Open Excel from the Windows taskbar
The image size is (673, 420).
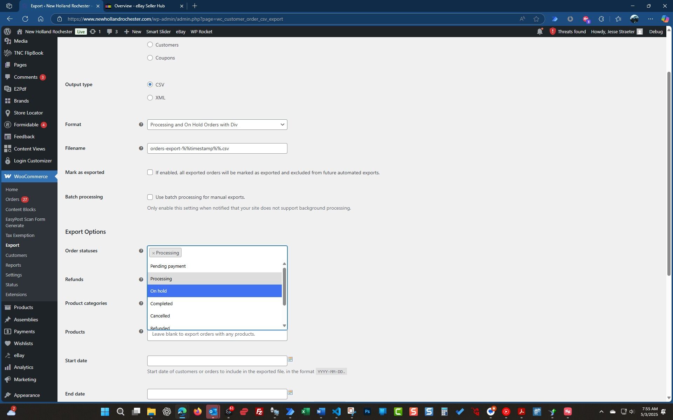click(305, 412)
